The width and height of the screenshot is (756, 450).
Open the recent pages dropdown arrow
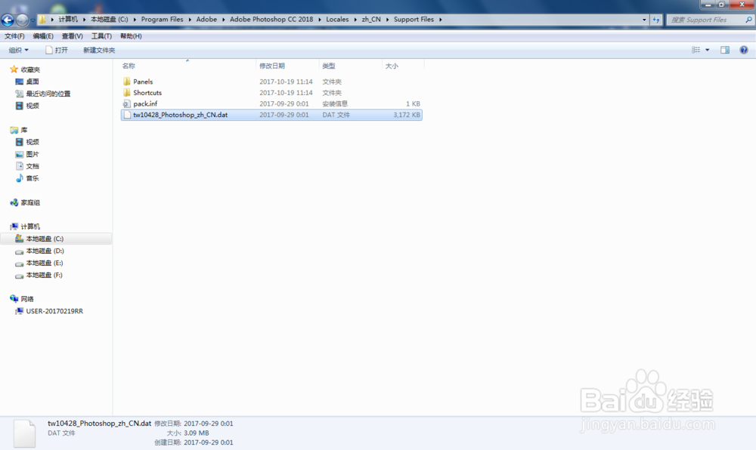tap(33, 20)
